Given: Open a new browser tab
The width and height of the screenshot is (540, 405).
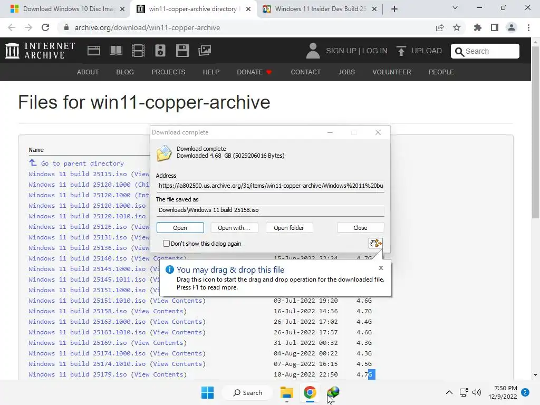Looking at the screenshot, I should 394,9.
